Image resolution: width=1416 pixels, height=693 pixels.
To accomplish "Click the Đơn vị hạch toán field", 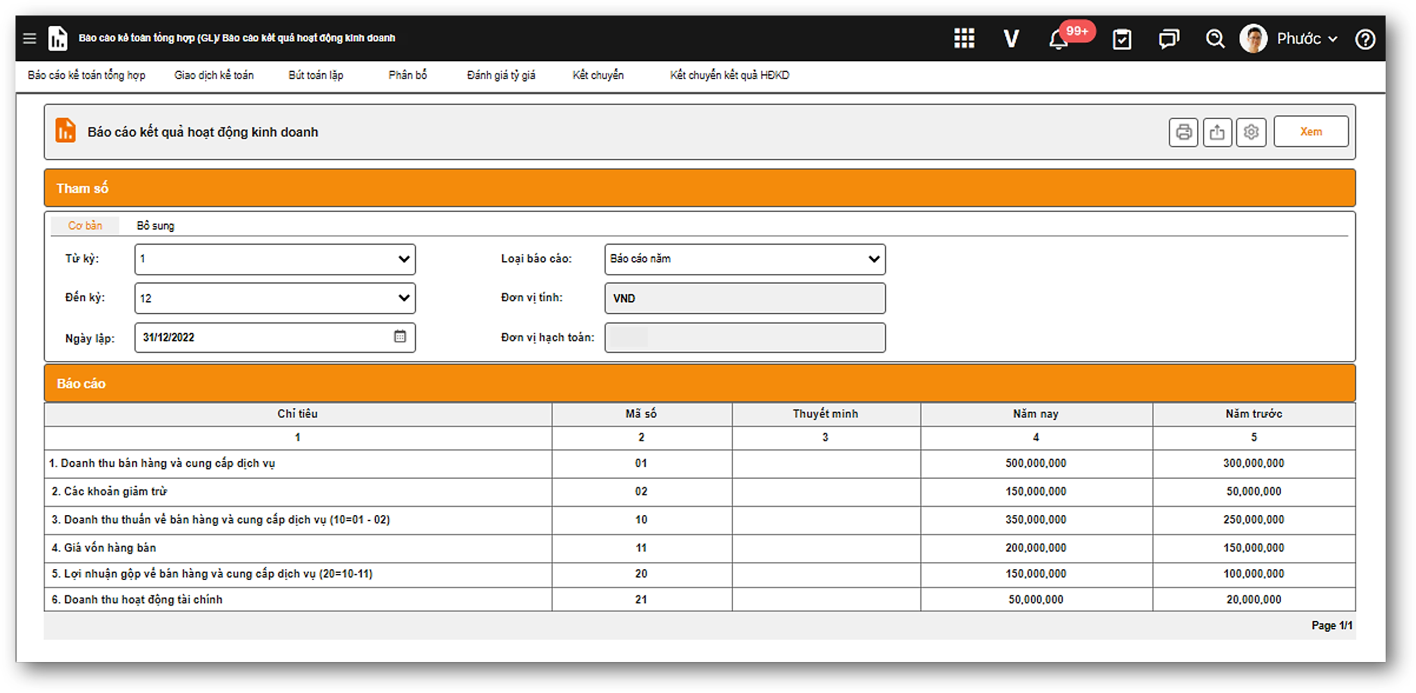I will point(745,337).
